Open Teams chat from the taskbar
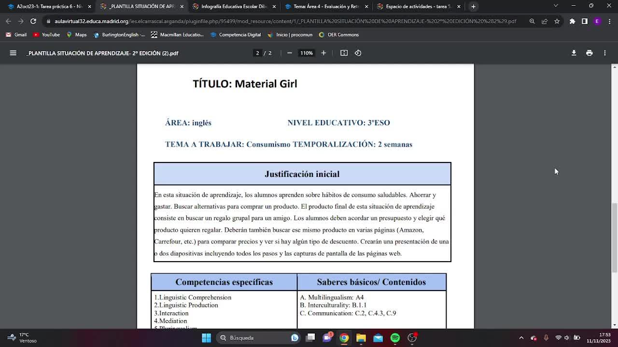The width and height of the screenshot is (618, 347). coord(327,338)
